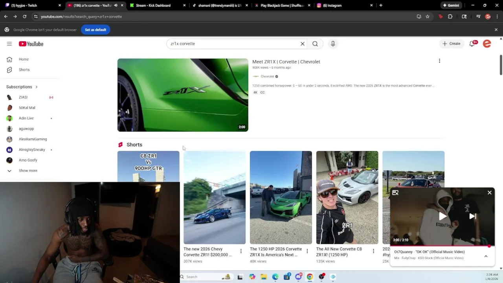The height and width of the screenshot is (283, 503).
Task: Open options menu for Meet ZR1X video
Action: [439, 61]
